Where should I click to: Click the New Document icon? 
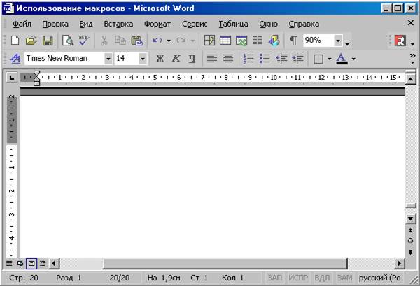[x=15, y=41]
